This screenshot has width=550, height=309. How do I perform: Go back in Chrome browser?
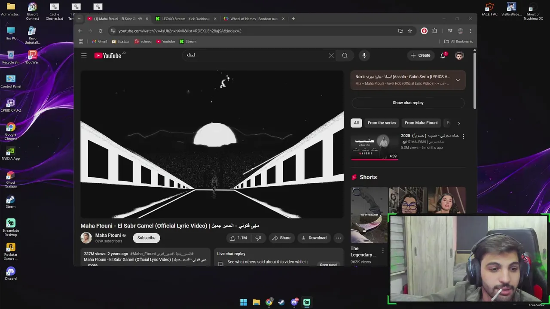(x=80, y=31)
